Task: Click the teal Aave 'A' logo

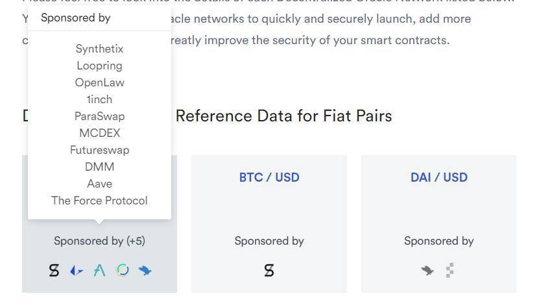Action: tap(99, 271)
